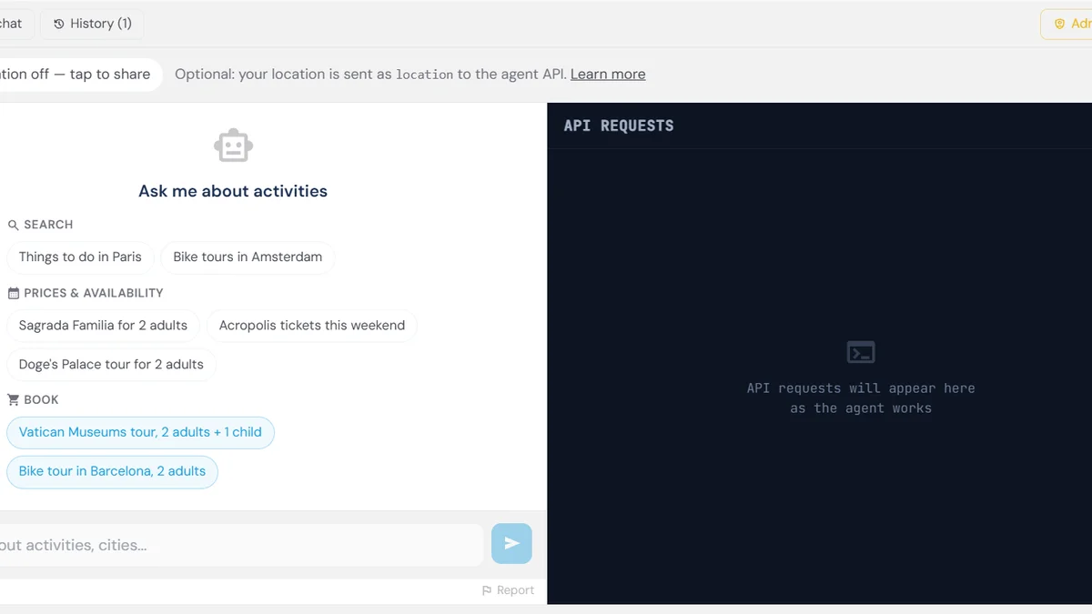Click the history clock icon

(x=59, y=24)
